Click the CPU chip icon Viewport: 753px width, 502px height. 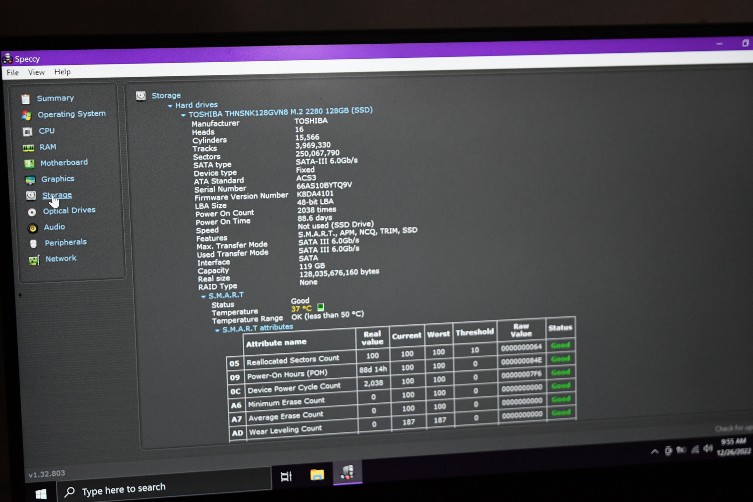coord(27,132)
